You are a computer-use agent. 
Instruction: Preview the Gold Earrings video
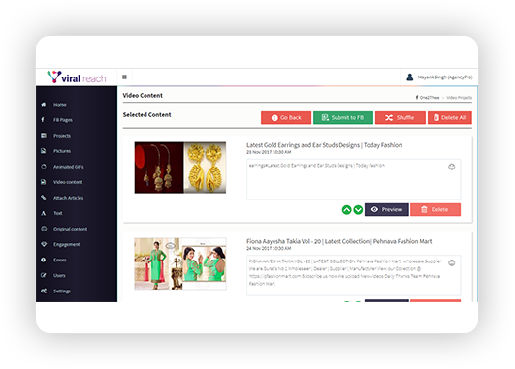[x=387, y=209]
